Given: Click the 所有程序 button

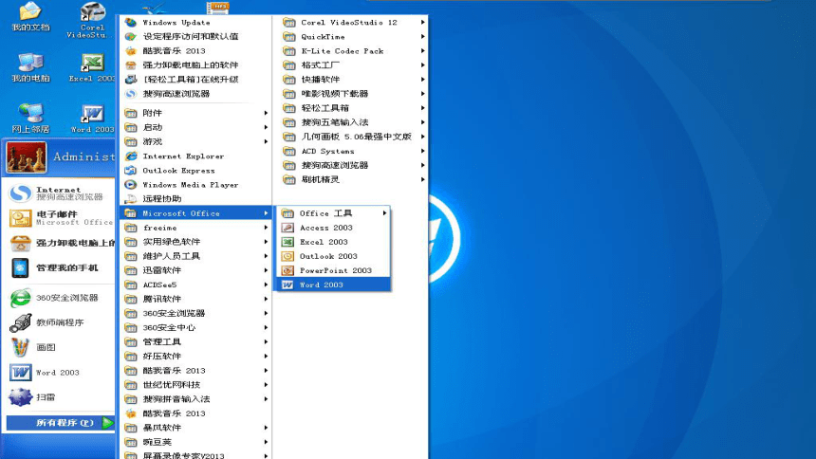Looking at the screenshot, I should pos(60,423).
